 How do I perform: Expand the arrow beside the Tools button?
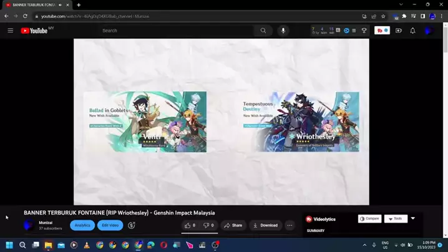click(x=412, y=218)
